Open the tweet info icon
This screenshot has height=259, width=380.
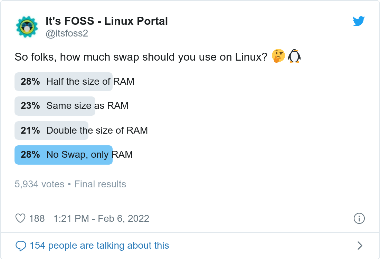tap(359, 218)
